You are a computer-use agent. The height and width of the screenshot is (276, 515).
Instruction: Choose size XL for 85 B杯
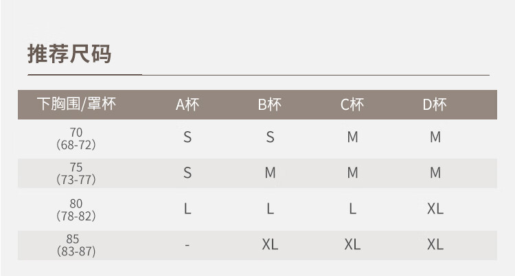(x=270, y=244)
